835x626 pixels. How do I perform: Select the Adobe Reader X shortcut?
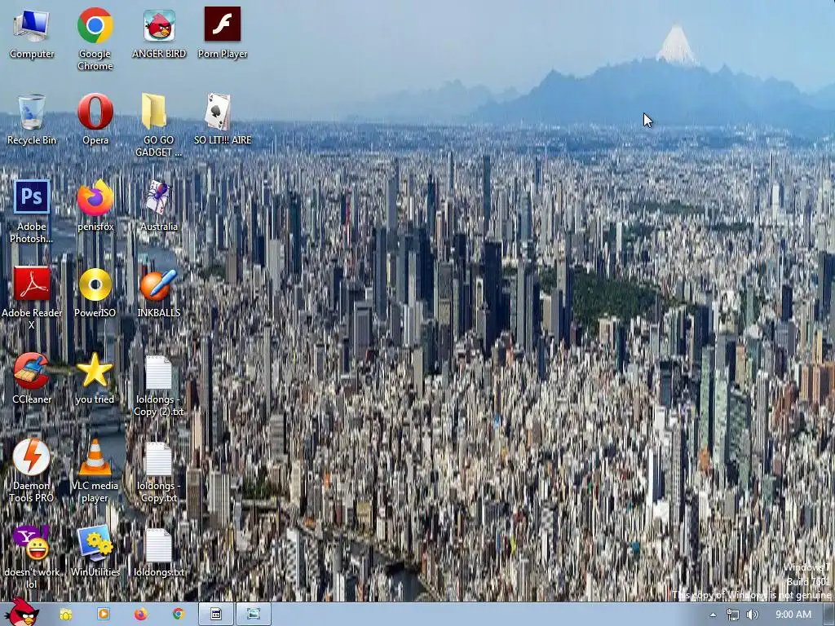tap(32, 298)
